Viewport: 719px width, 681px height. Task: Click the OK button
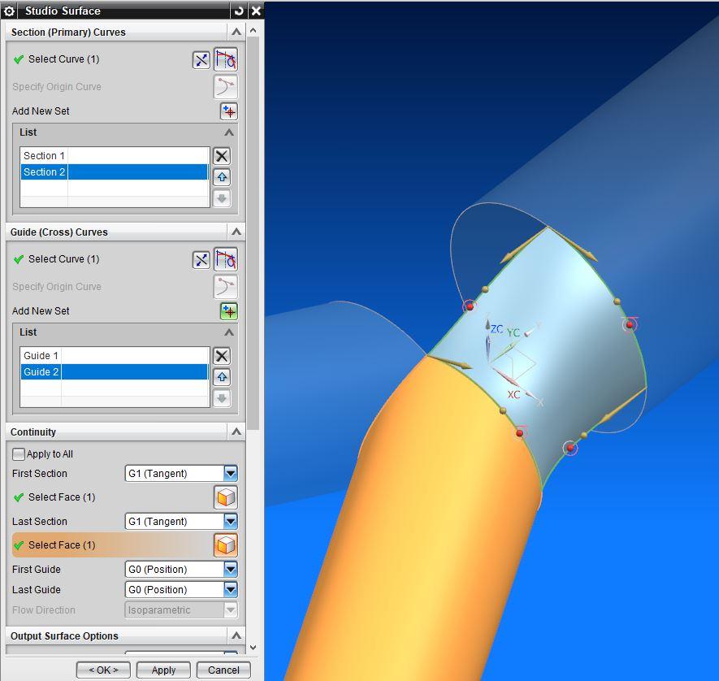(x=103, y=670)
